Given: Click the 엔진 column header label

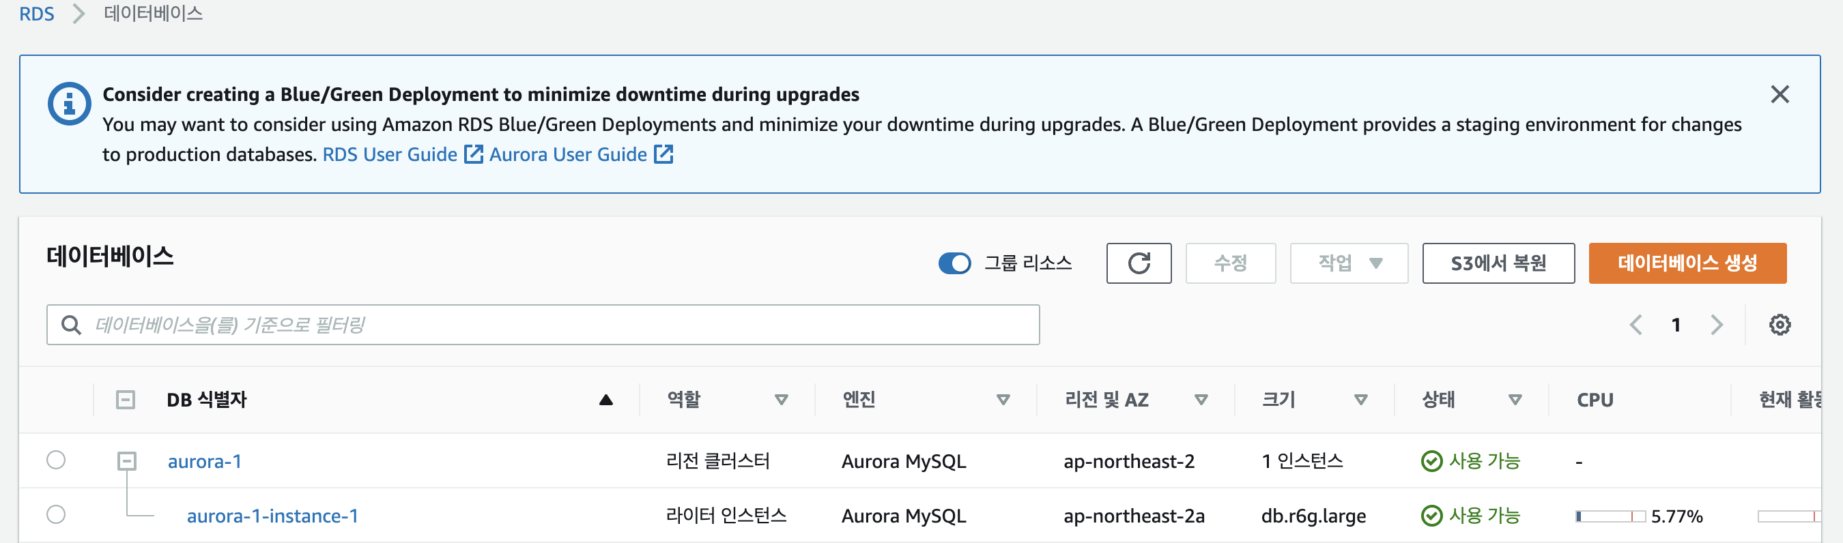Looking at the screenshot, I should [x=859, y=399].
